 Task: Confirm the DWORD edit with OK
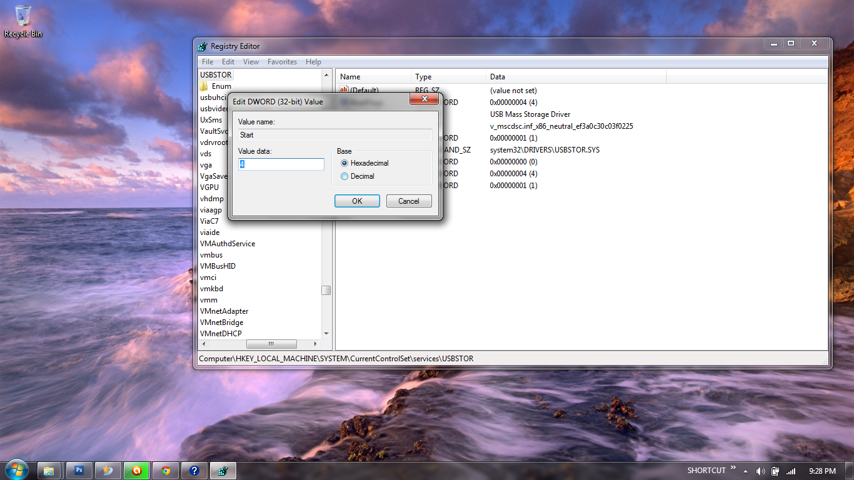[357, 201]
